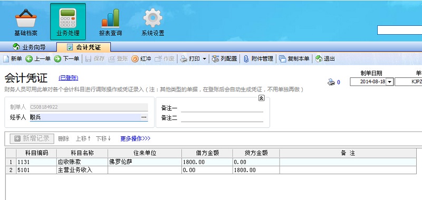
Task: Select the 应收账款 cell
Action: [x=82, y=162]
